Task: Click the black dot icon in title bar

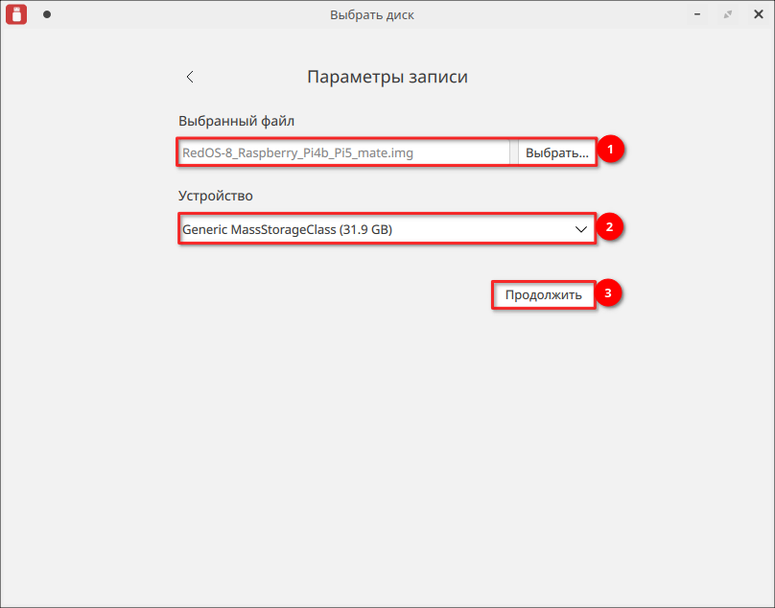Action: pos(47,14)
